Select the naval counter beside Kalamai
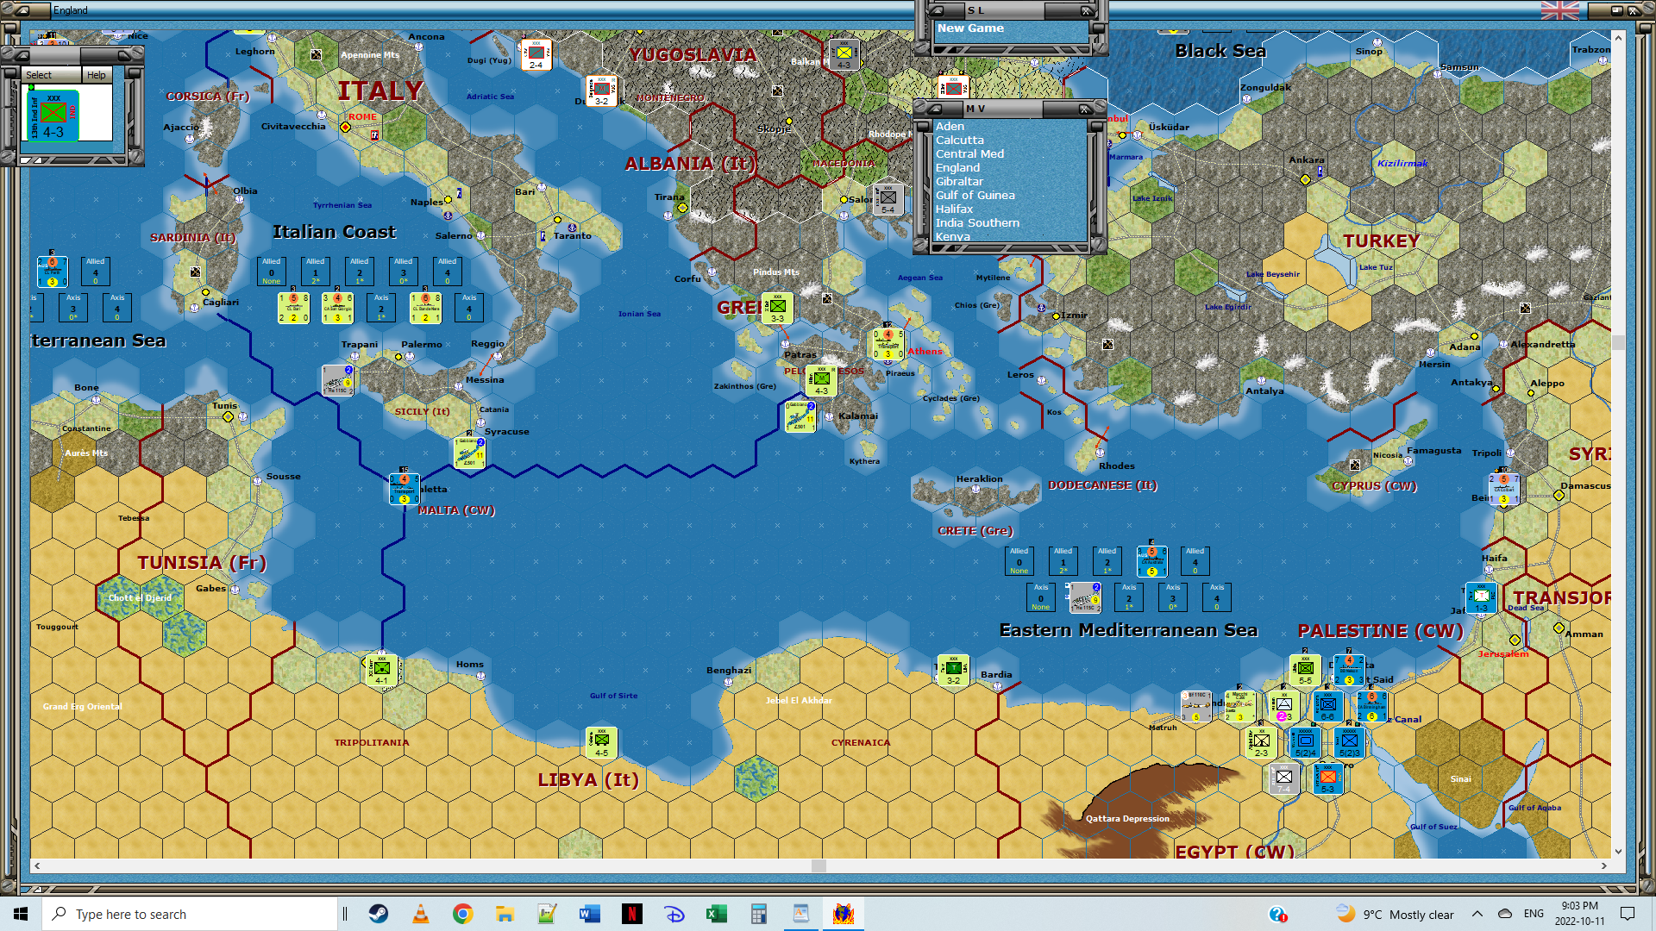1656x931 pixels. (x=800, y=416)
